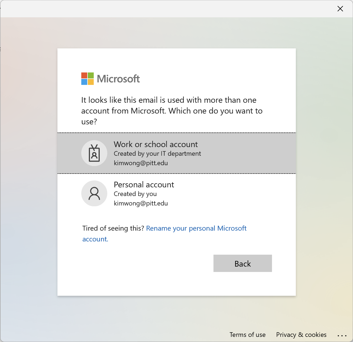Select the personal account person icon

pos(94,193)
